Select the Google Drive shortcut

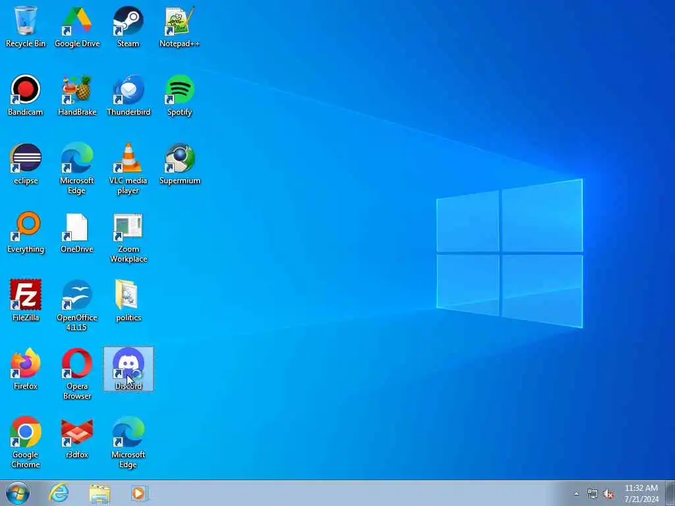pos(77,26)
